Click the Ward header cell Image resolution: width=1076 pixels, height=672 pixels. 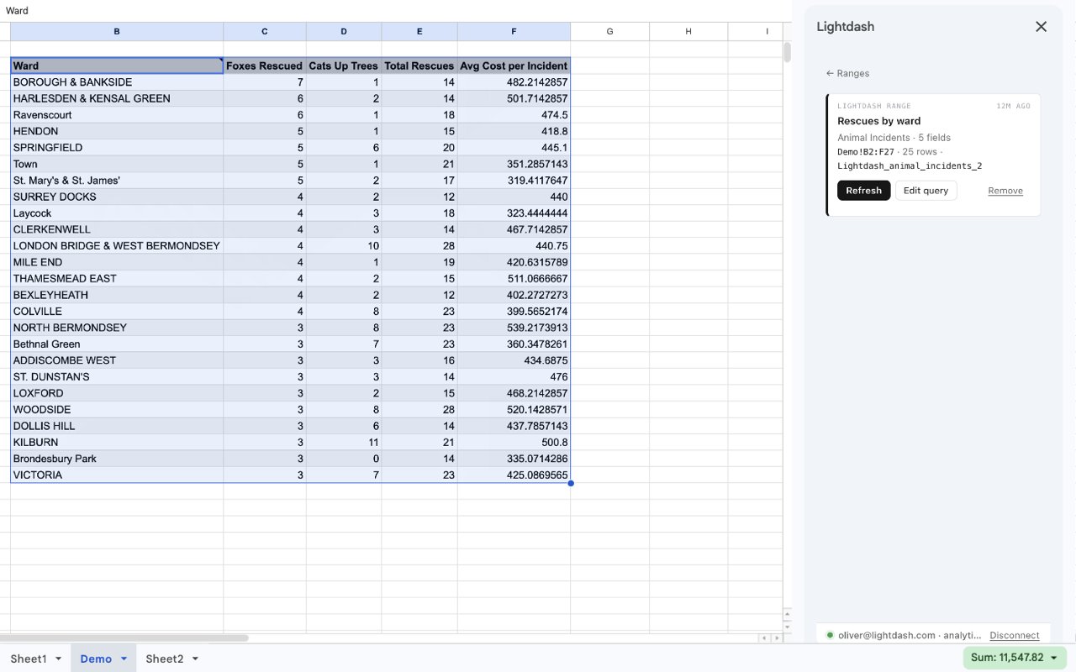[x=117, y=66]
